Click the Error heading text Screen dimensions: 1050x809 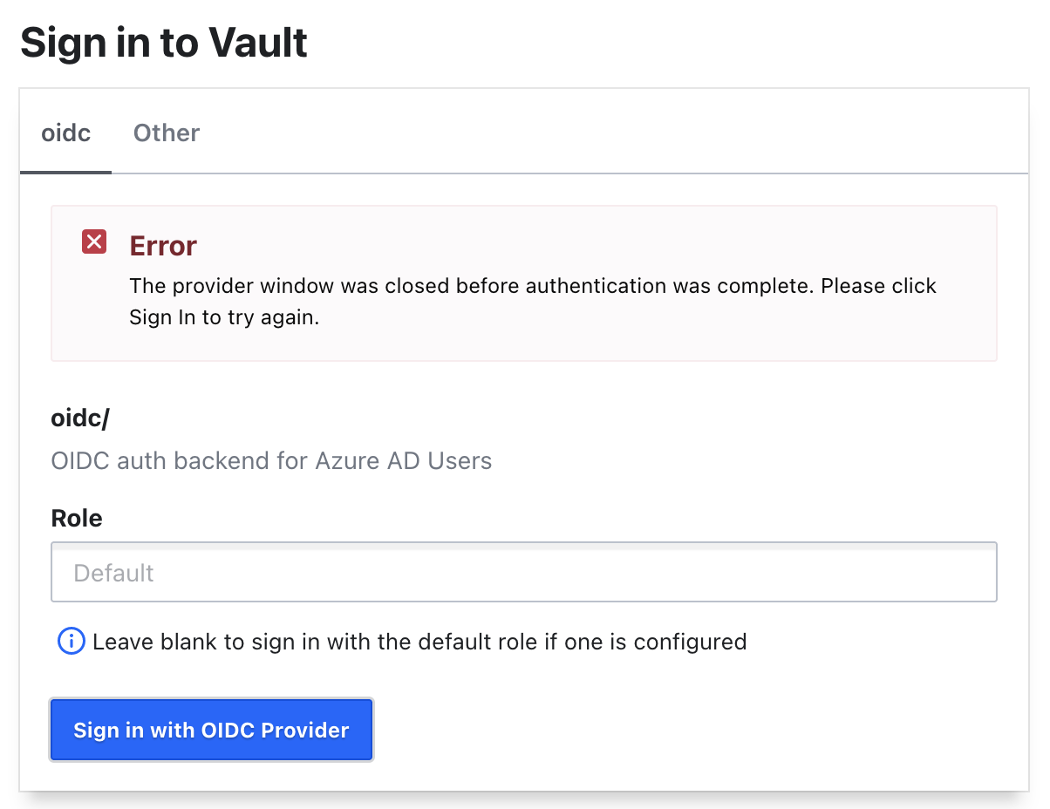click(162, 245)
